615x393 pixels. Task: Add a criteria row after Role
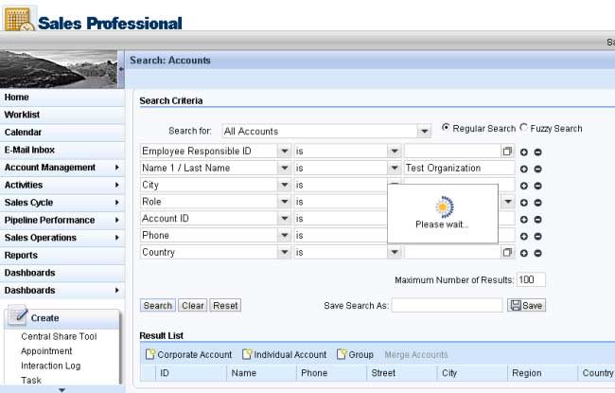523,203
